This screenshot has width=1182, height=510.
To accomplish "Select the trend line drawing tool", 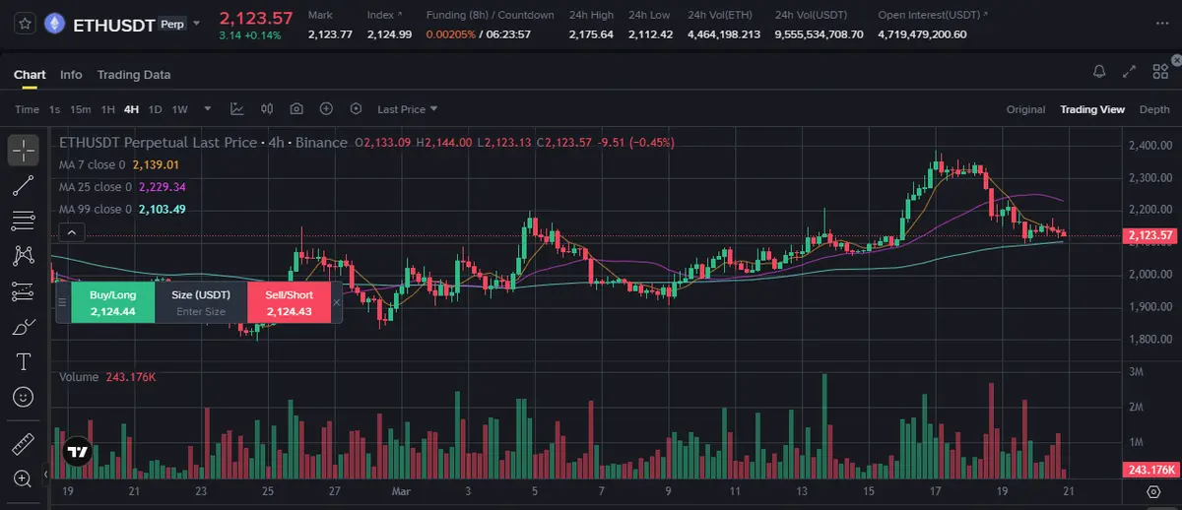I will [x=24, y=185].
